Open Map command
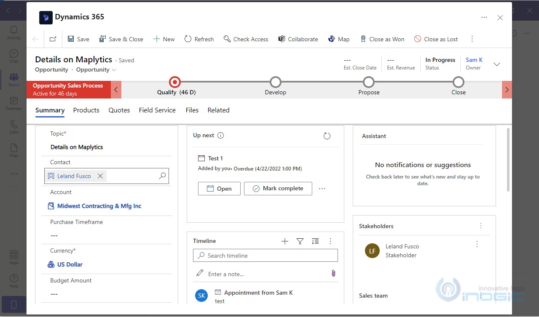This screenshot has height=317, width=539. (338, 39)
